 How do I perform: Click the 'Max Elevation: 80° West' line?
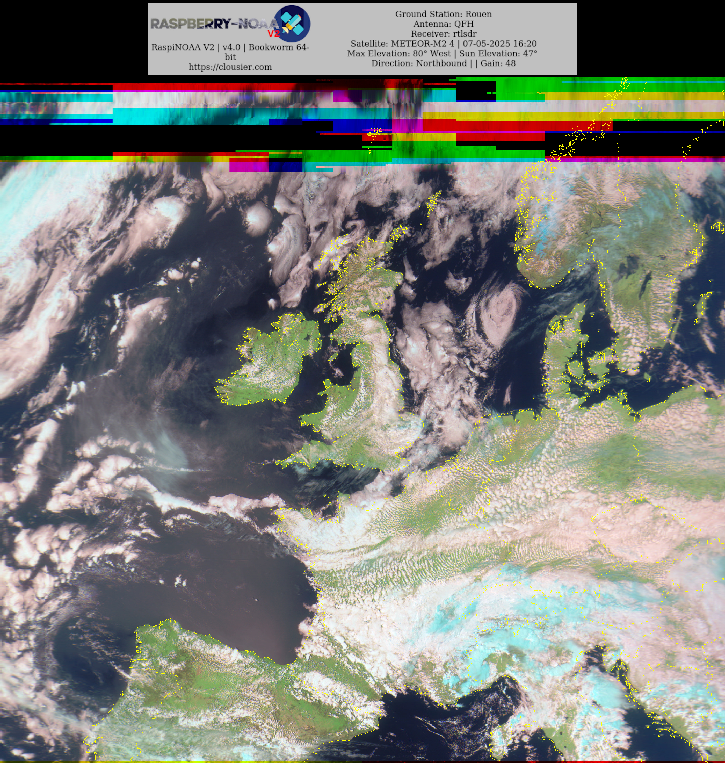(x=442, y=53)
